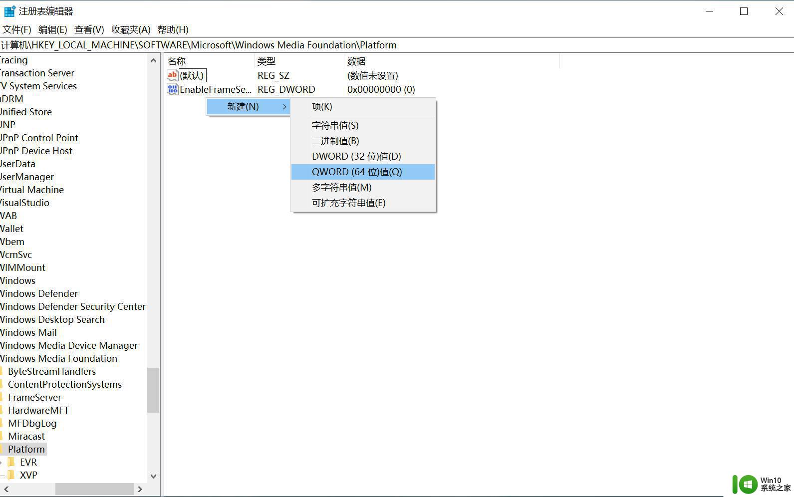This screenshot has width=794, height=497.
Task: Click the tree horizontal scrollbar thumb
Action: click(x=94, y=489)
